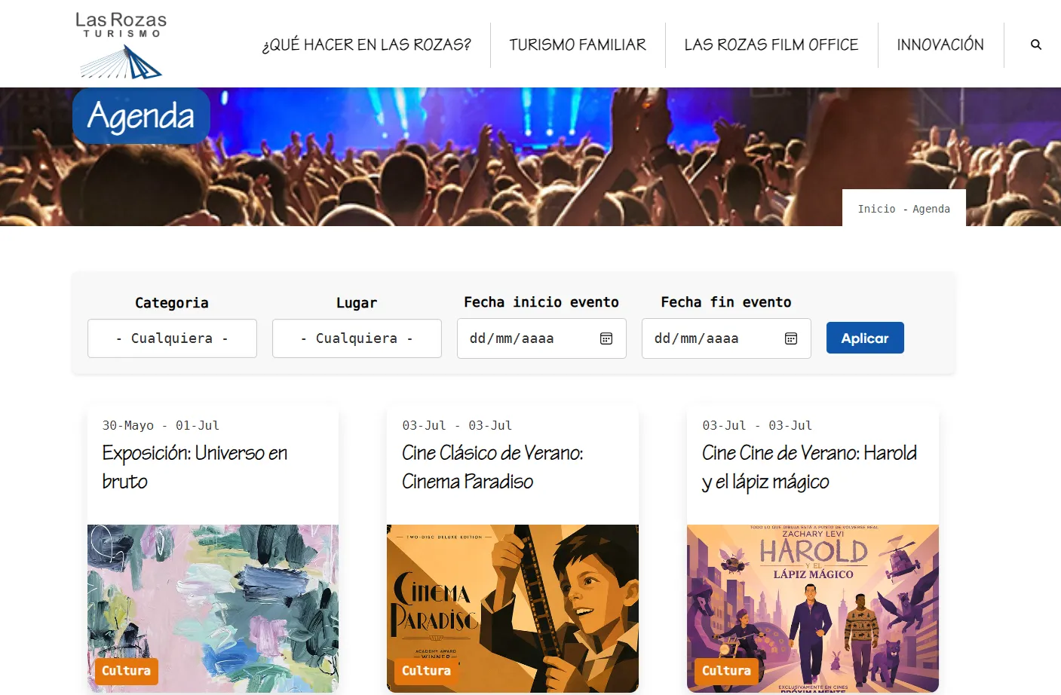Expand the Lugar dropdown
This screenshot has height=695, width=1061.
(x=357, y=338)
